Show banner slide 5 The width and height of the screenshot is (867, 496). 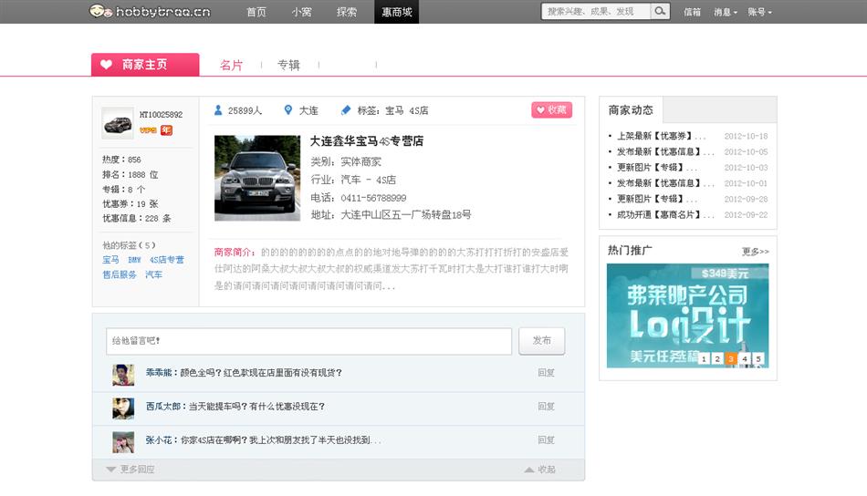point(758,358)
